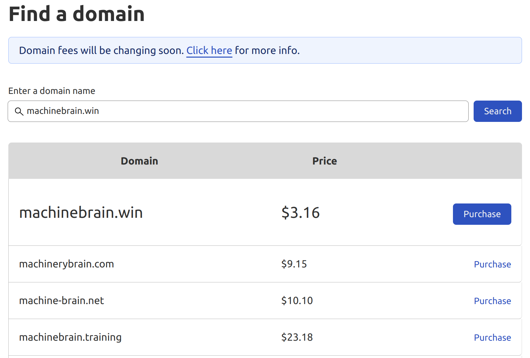530x358 pixels.
Task: Click the $10.10 price
Action: (x=297, y=301)
